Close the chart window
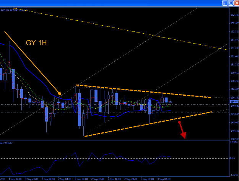Screen dimensions: 239x181 (237, 3)
